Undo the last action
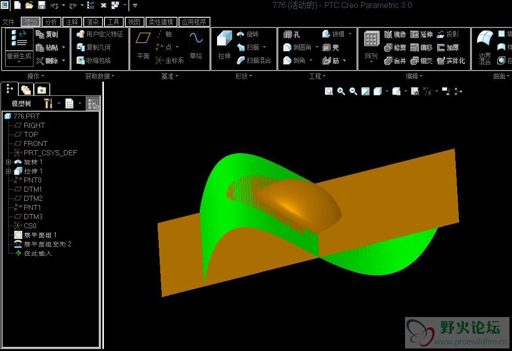512x351 pixels. (x=54, y=5)
